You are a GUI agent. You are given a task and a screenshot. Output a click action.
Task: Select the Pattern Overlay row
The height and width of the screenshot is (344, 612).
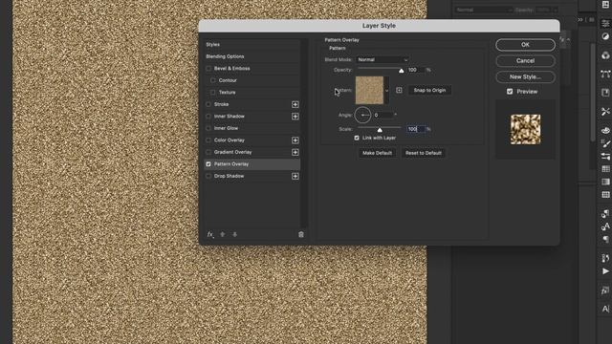(252, 164)
